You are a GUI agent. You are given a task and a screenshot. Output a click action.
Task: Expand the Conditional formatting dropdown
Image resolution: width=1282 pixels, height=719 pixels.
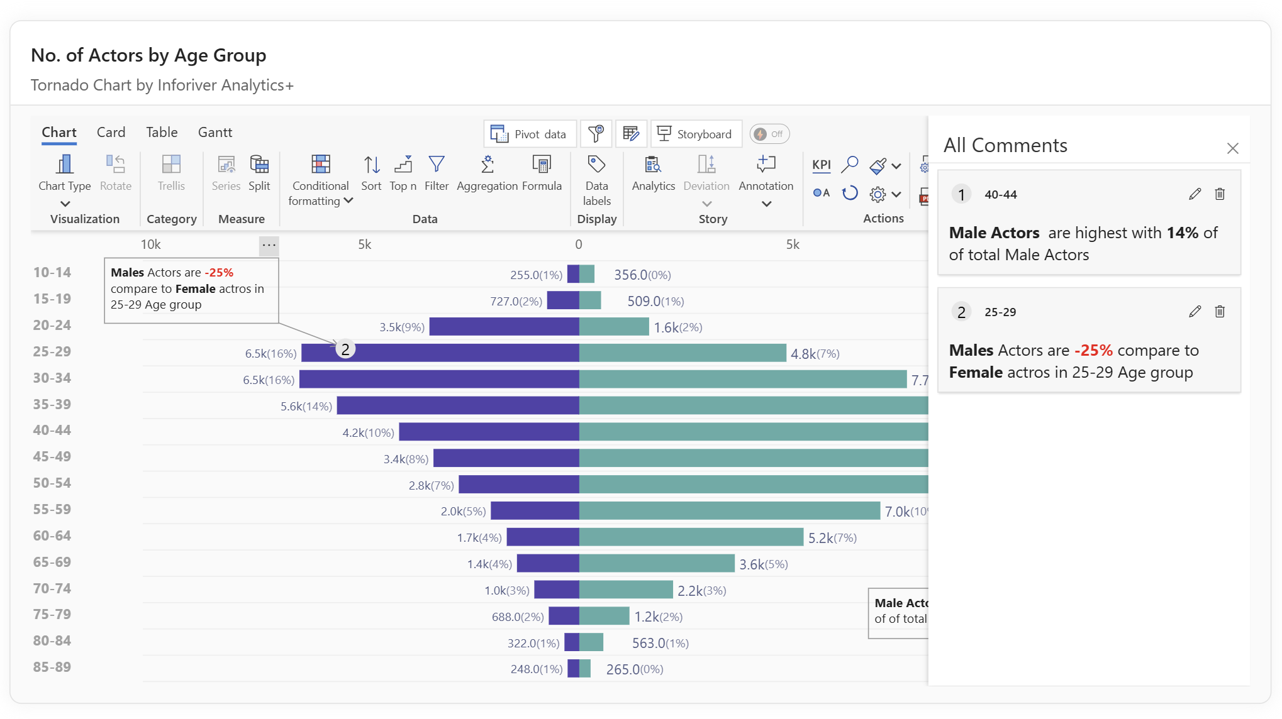pyautogui.click(x=348, y=201)
